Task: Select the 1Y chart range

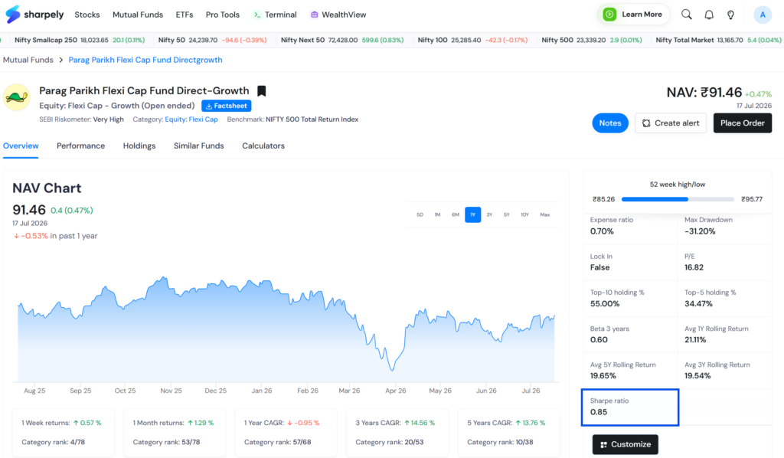Action: (x=473, y=214)
